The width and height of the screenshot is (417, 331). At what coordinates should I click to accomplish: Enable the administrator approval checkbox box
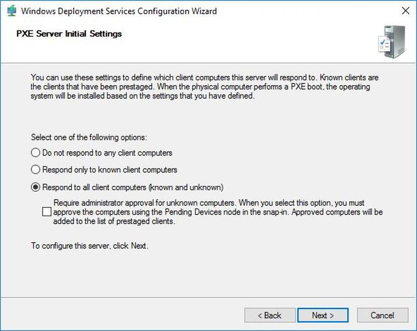(x=47, y=212)
